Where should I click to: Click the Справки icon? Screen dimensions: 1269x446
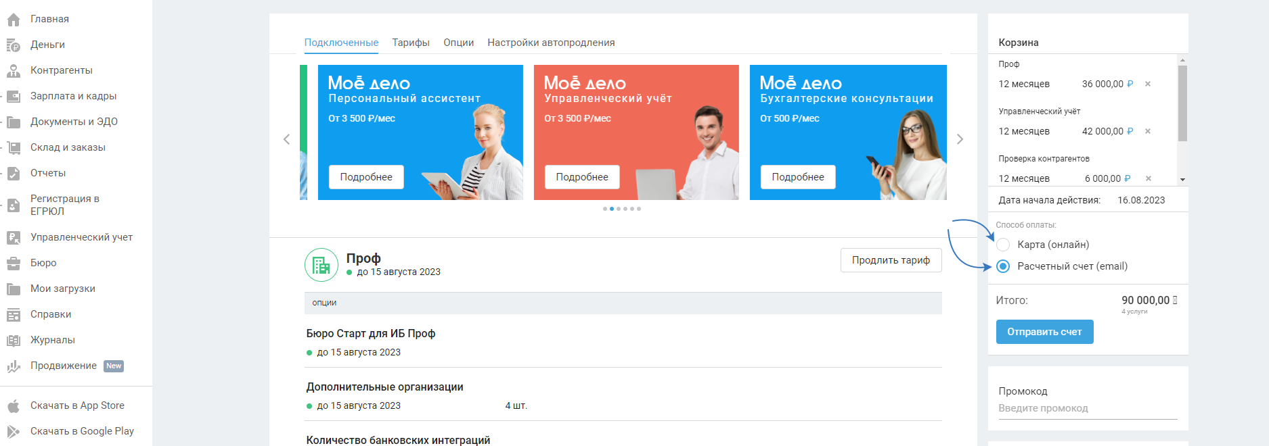[x=14, y=315]
